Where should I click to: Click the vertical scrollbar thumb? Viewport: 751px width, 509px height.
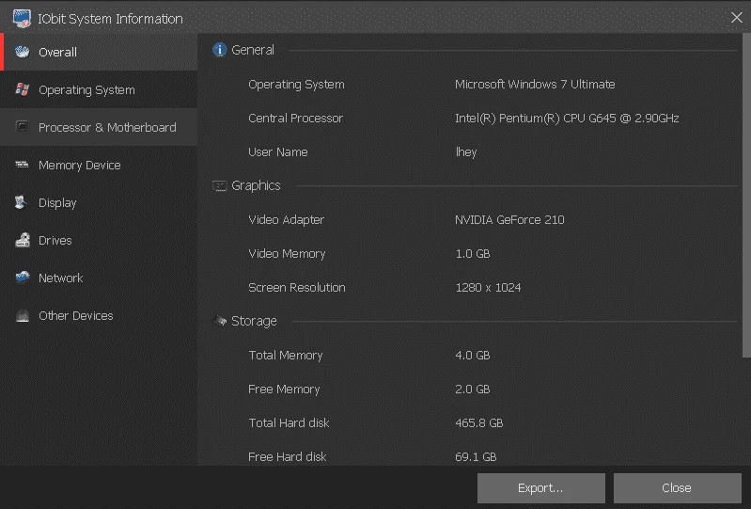click(746, 196)
